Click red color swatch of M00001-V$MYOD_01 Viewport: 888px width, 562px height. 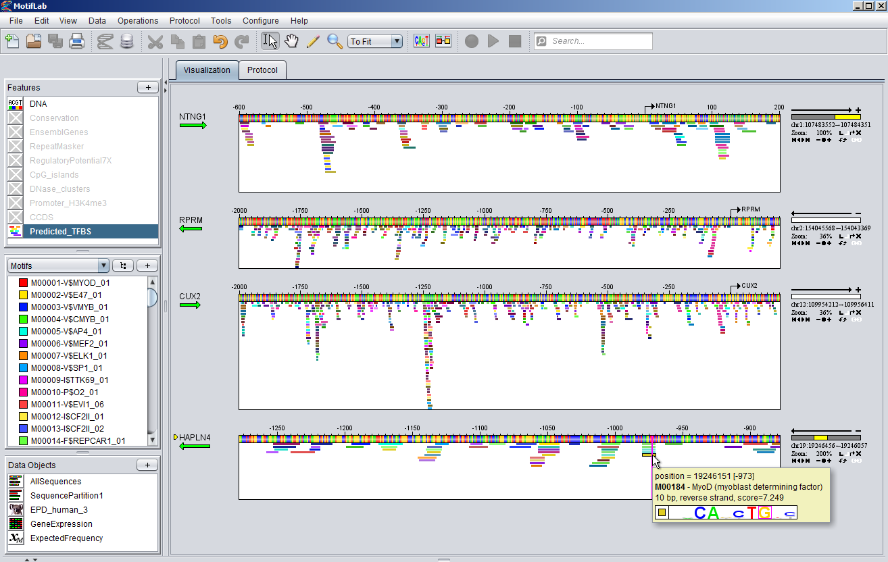click(23, 283)
